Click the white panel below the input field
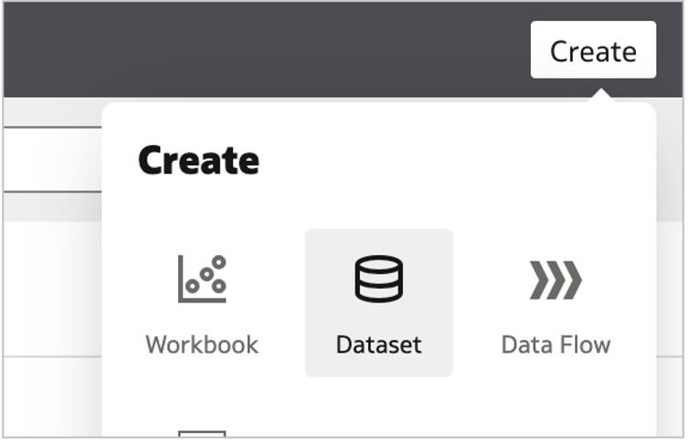 pyautogui.click(x=50, y=283)
